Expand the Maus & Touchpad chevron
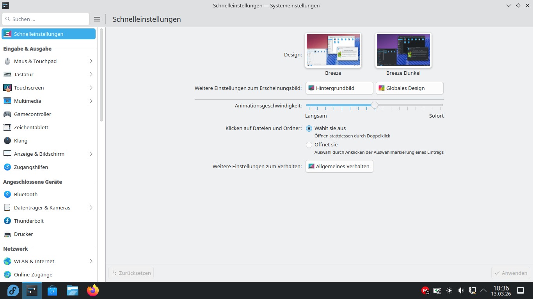The height and width of the screenshot is (299, 533). pyautogui.click(x=91, y=61)
